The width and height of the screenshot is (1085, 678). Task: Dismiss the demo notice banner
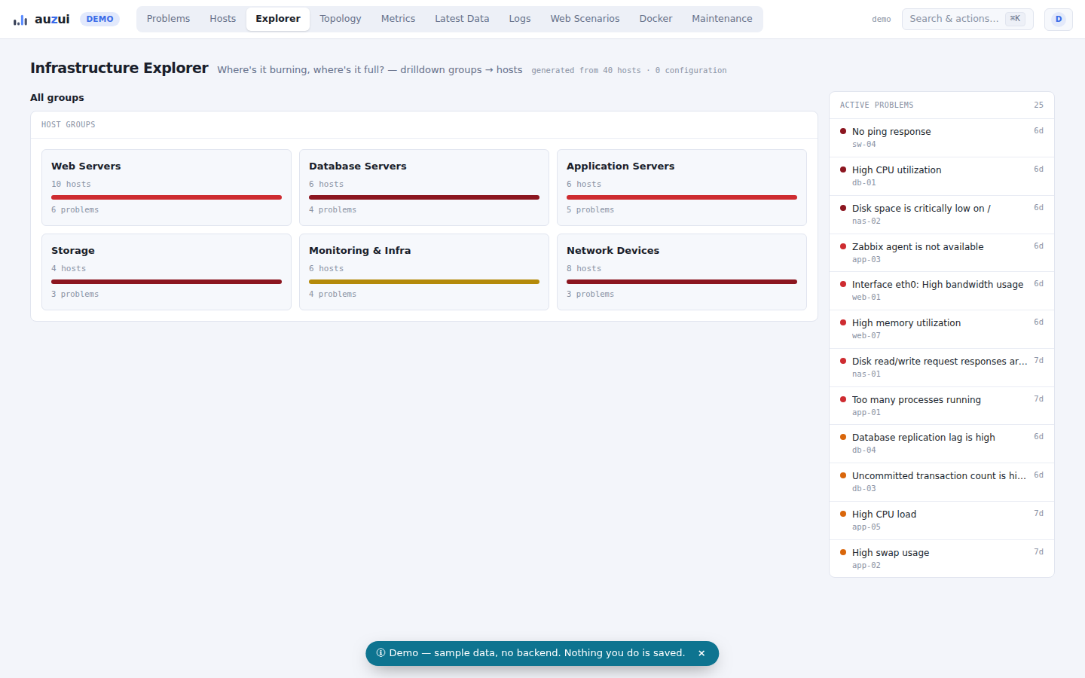point(701,653)
